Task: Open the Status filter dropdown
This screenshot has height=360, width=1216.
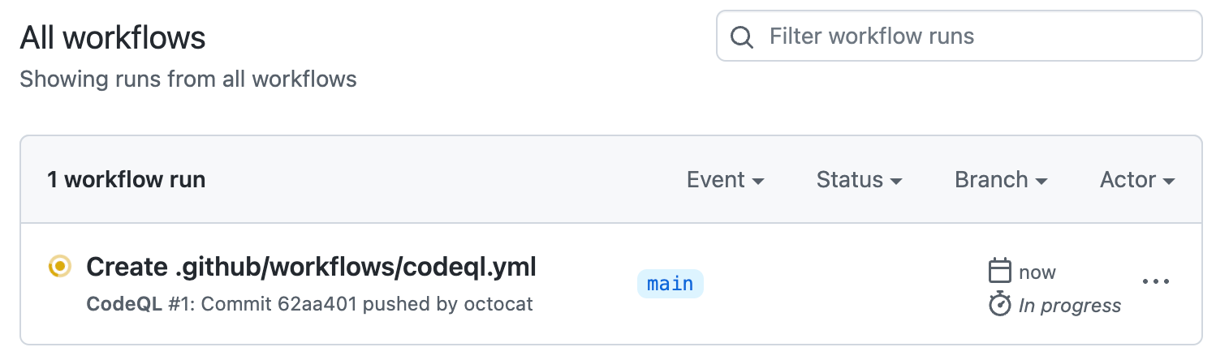Action: 859,179
